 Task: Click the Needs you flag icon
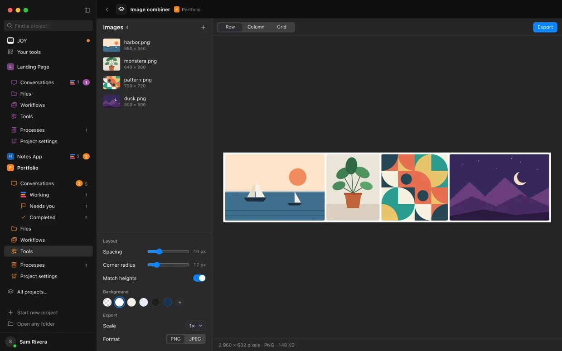point(24,206)
